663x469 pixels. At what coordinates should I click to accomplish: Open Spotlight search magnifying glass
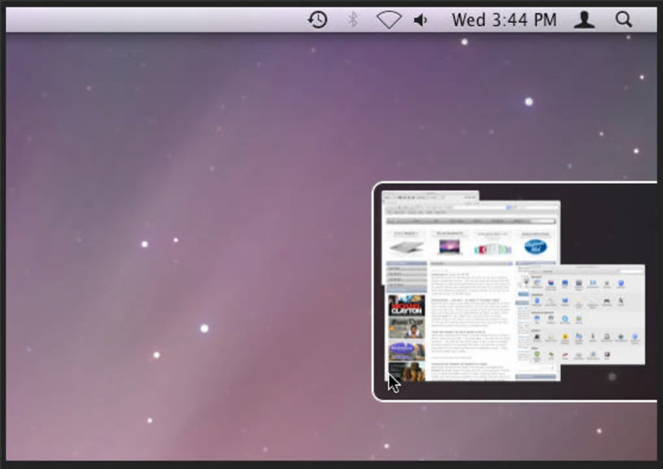[x=624, y=19]
